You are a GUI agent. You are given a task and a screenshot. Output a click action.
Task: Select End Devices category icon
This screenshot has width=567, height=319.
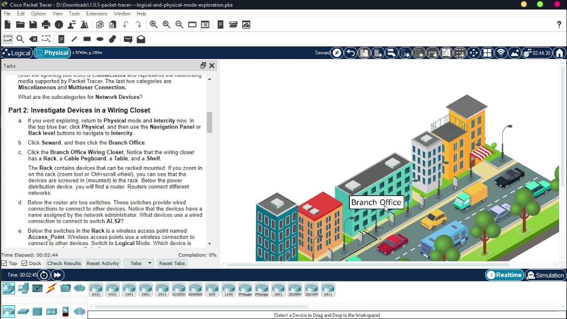23,289
